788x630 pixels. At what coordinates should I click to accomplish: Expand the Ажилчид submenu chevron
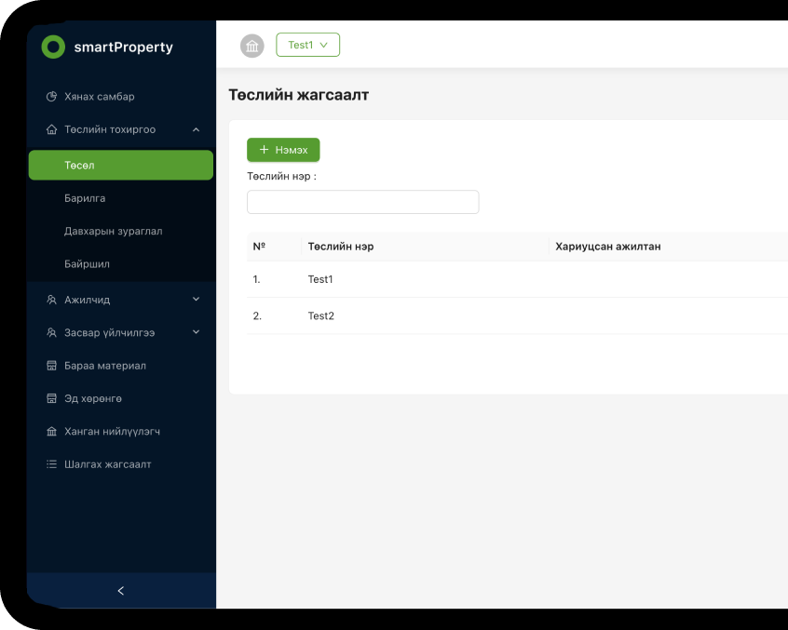click(x=196, y=300)
